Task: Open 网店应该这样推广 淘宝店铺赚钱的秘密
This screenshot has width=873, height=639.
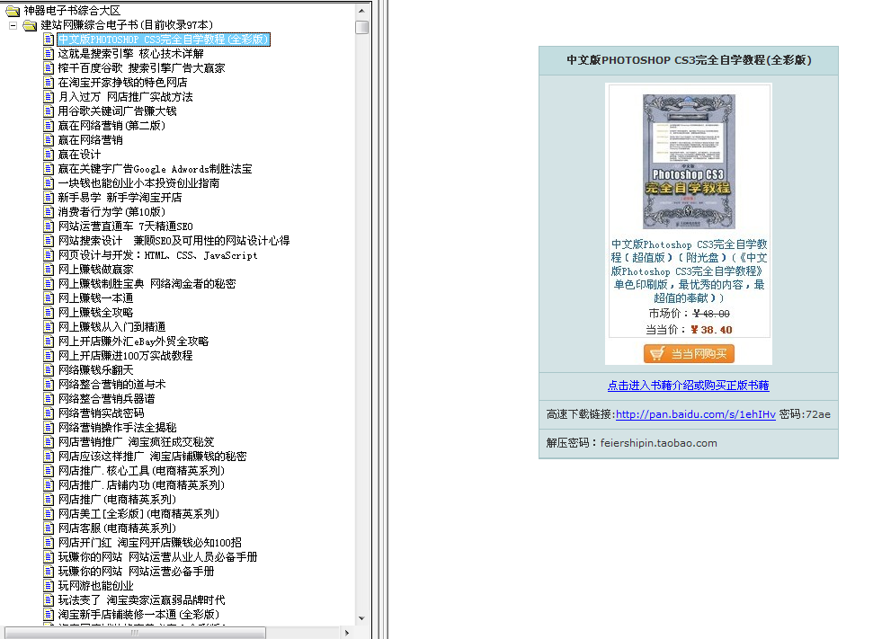Action: tap(152, 457)
